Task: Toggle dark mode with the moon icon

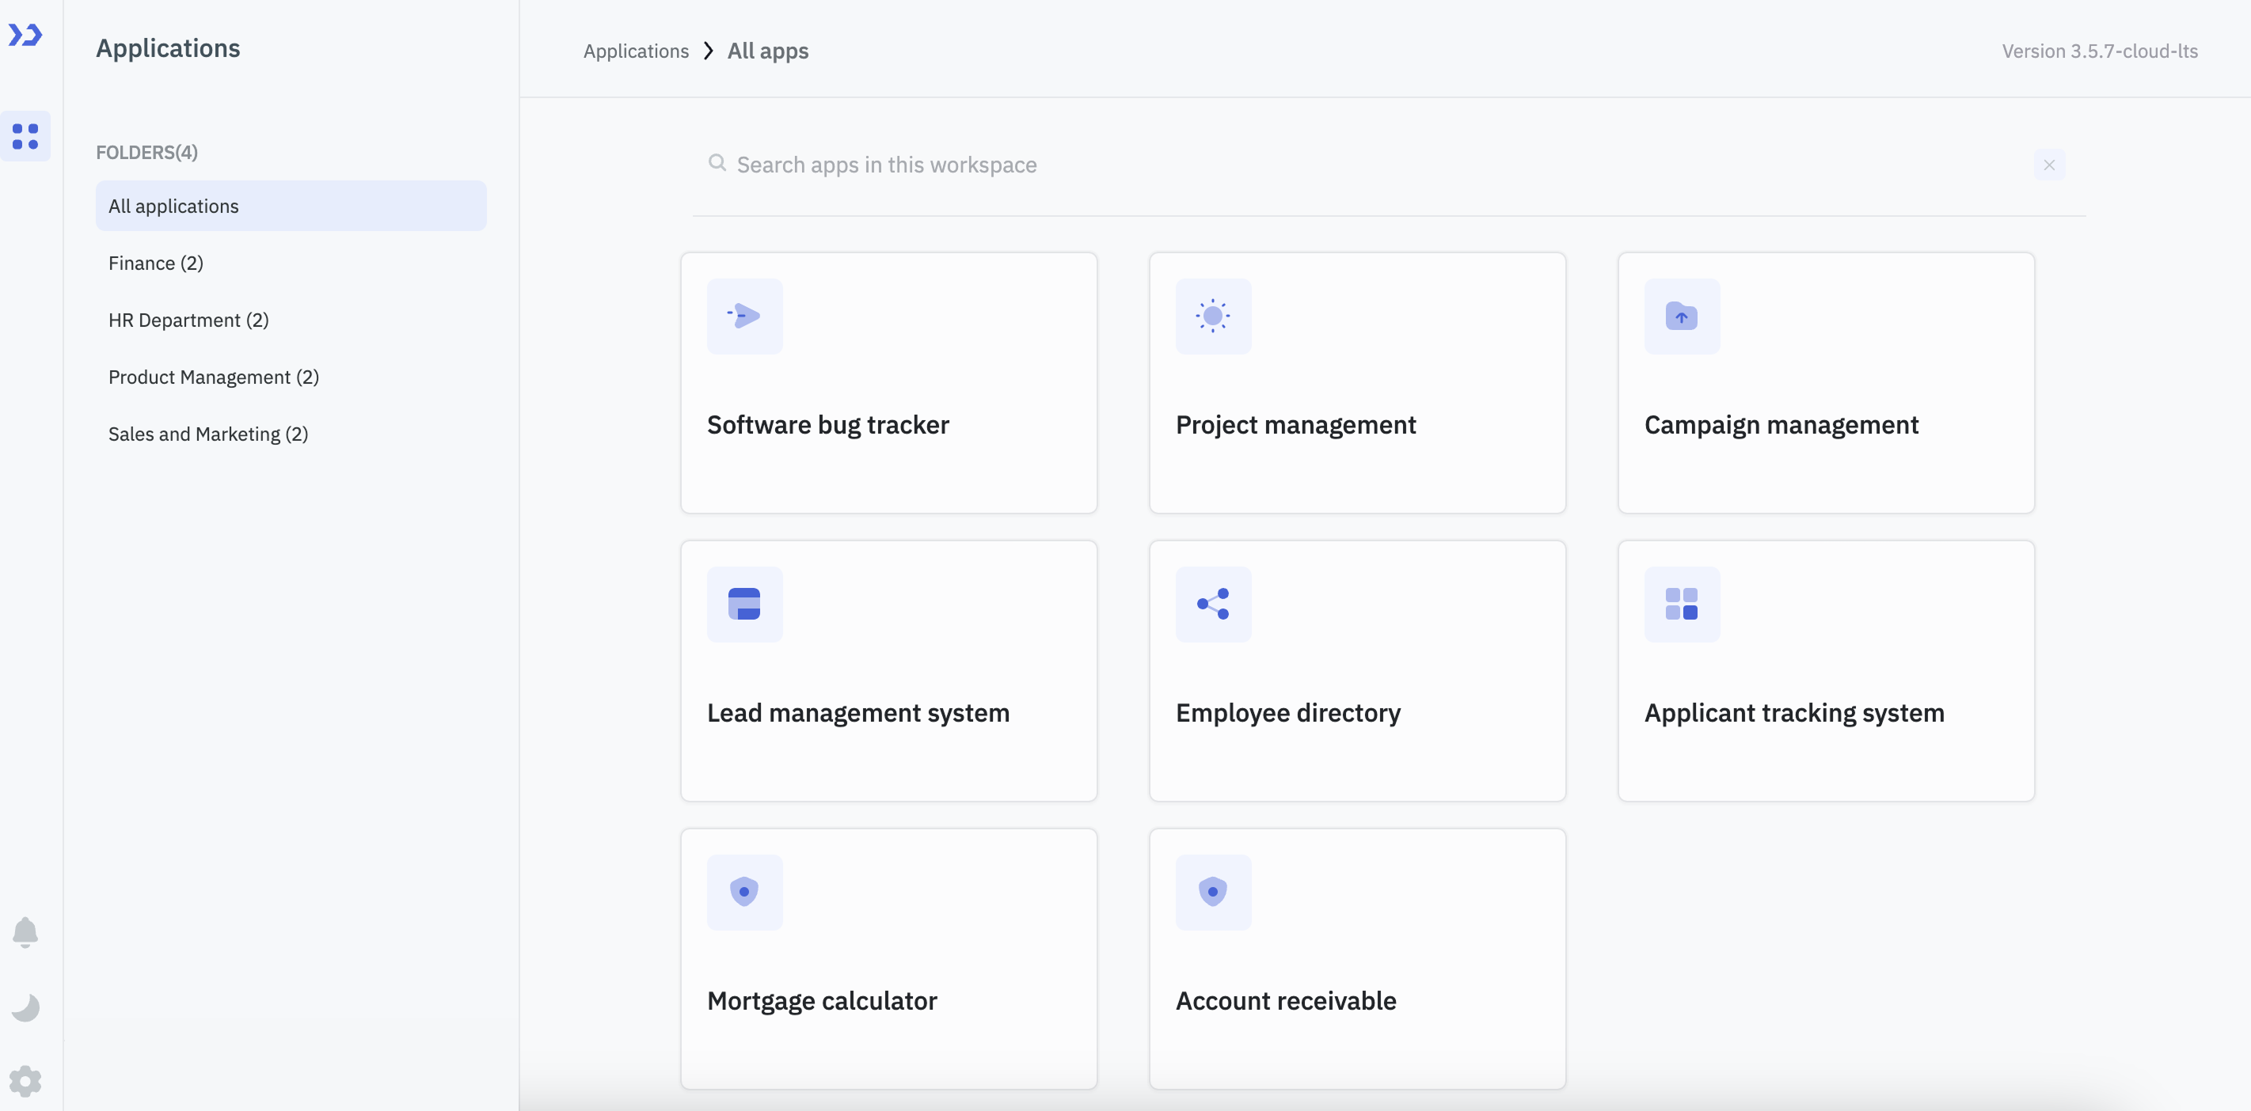Action: point(25,1007)
